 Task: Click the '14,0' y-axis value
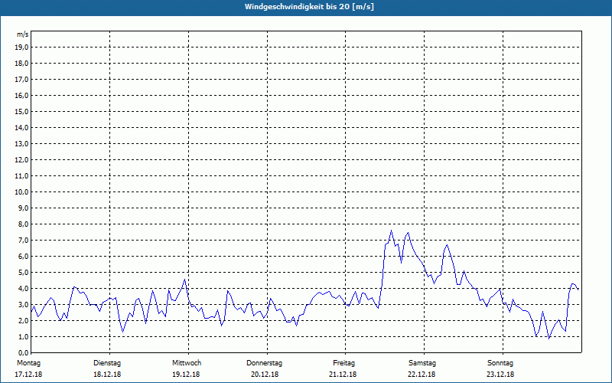[21, 127]
